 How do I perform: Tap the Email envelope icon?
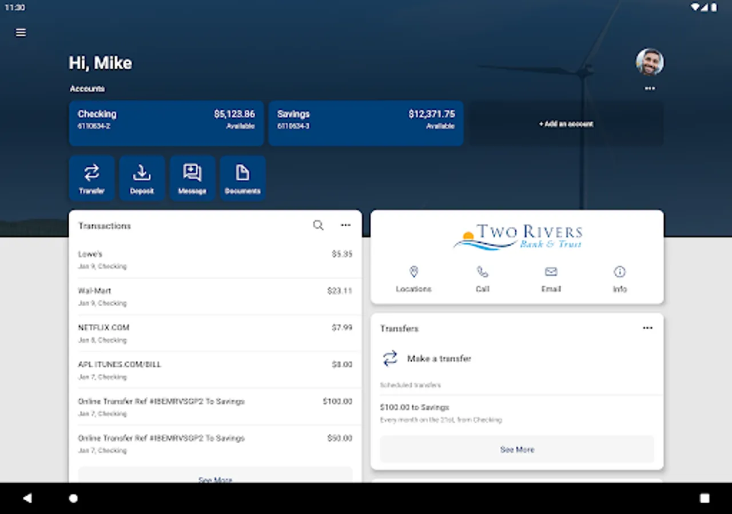551,272
